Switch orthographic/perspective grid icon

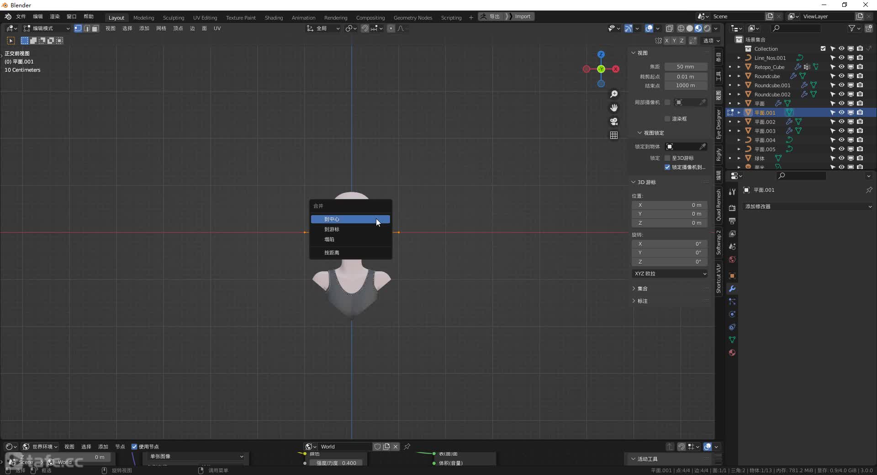614,135
